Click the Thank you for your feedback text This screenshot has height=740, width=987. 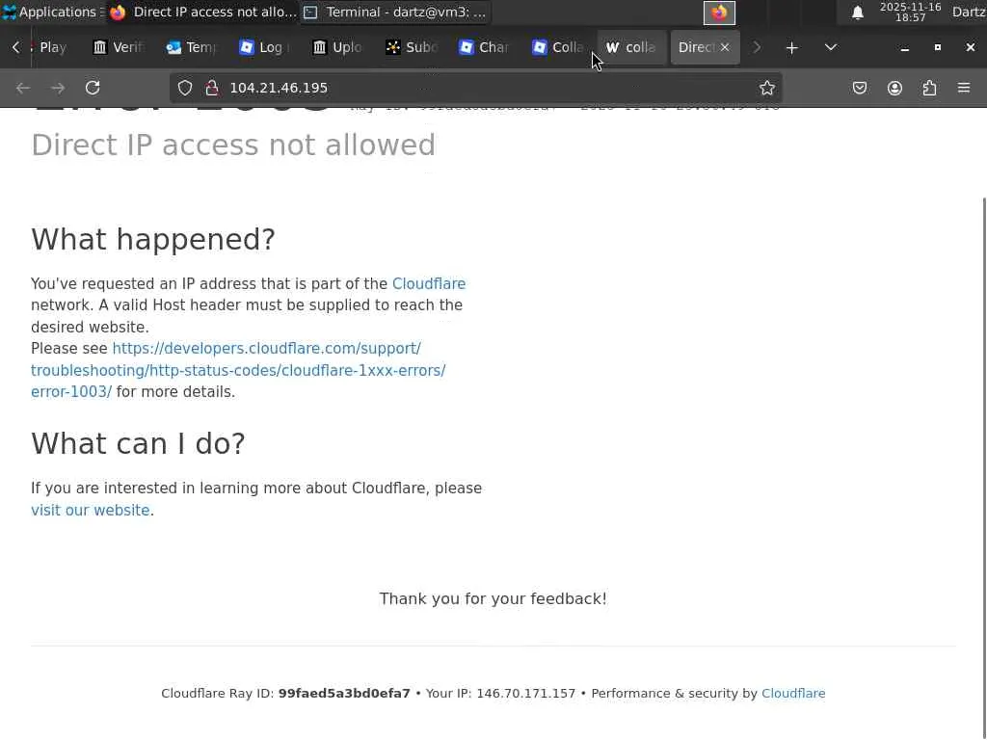pos(493,599)
